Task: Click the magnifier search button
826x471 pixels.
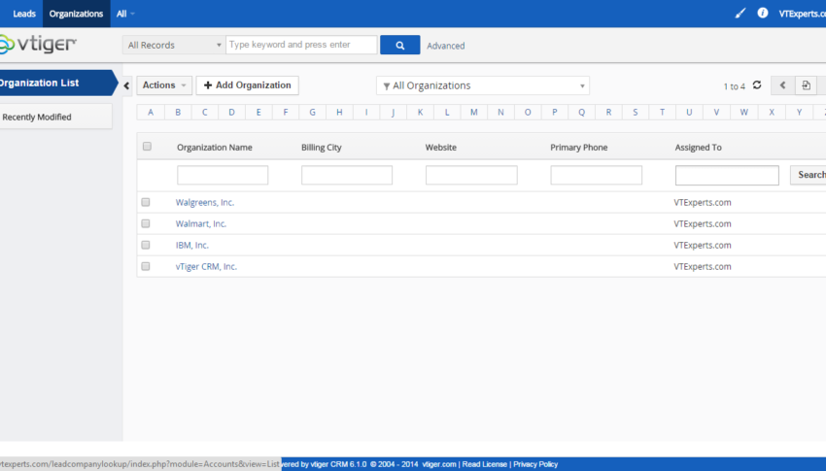Action: coord(399,46)
